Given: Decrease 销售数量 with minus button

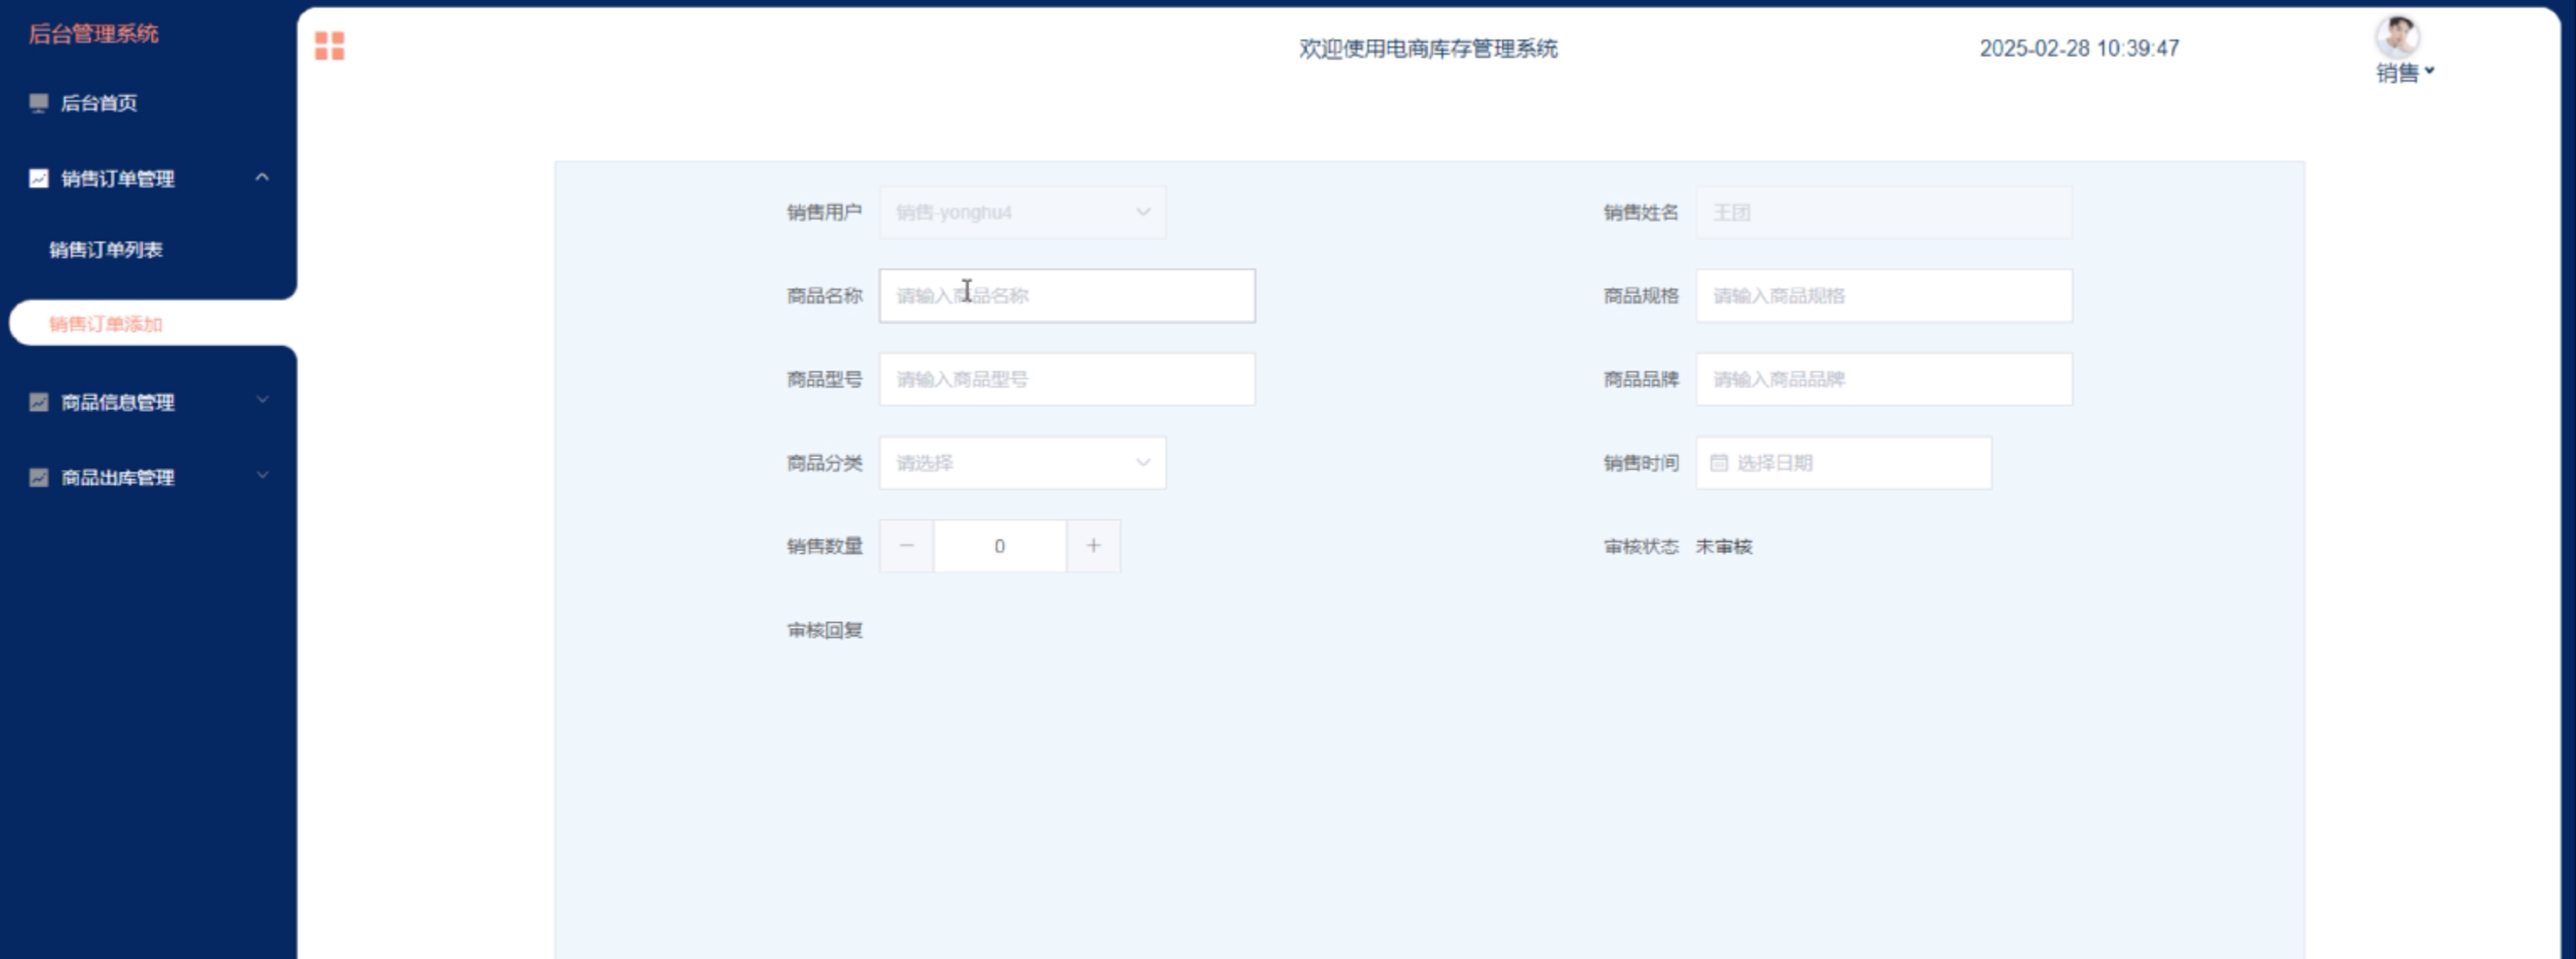Looking at the screenshot, I should [x=906, y=545].
